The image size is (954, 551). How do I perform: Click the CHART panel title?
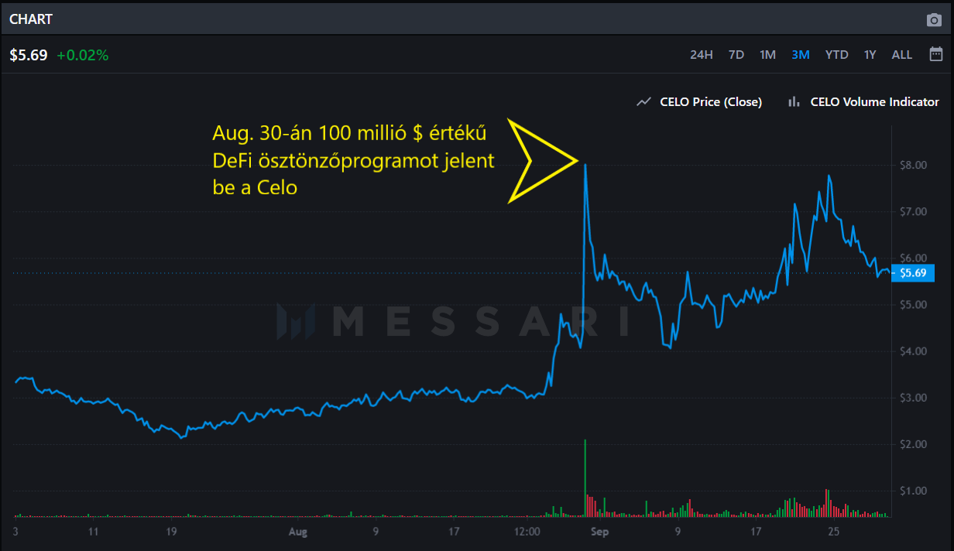[31, 19]
